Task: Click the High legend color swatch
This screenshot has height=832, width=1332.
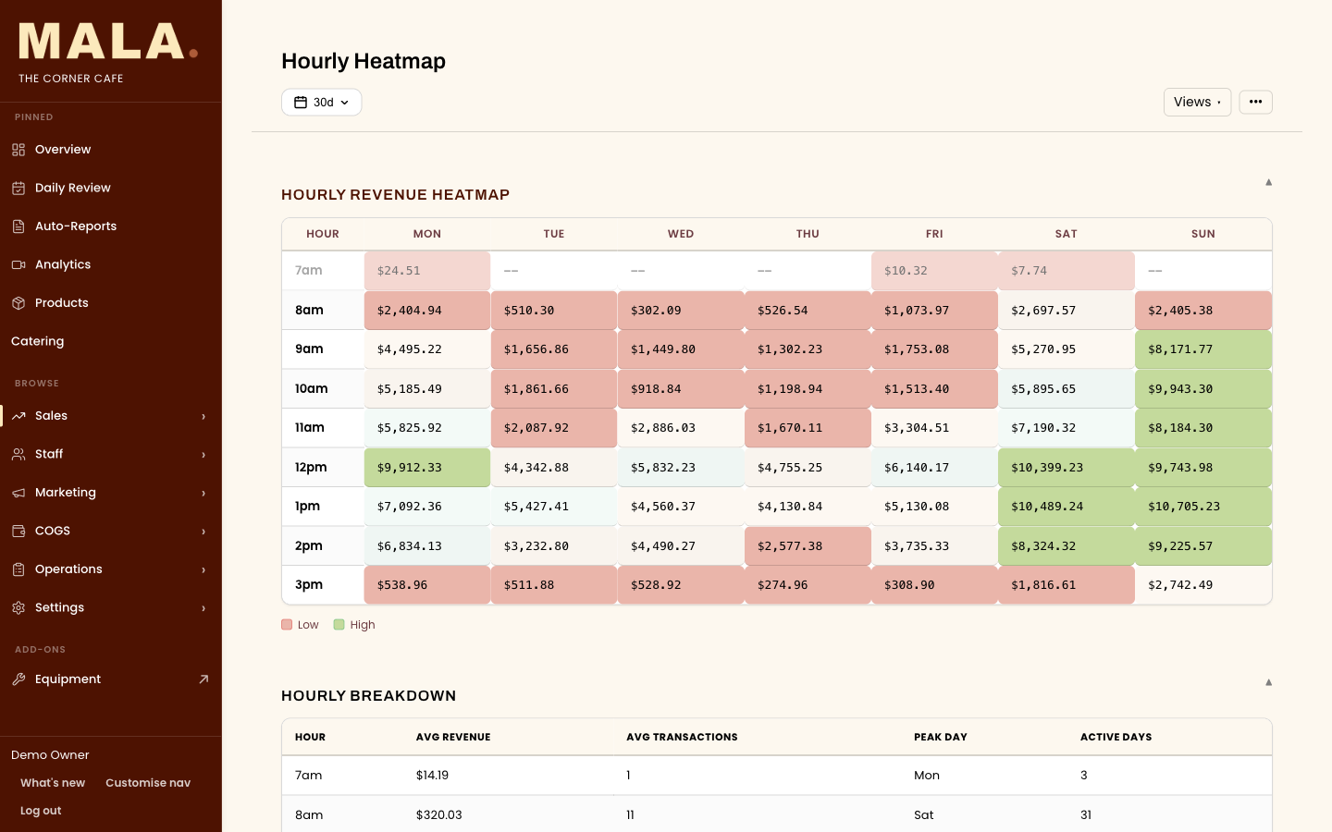Action: [339, 625]
